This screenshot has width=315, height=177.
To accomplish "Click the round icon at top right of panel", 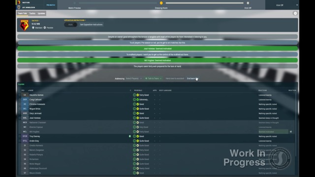I will [x=295, y=13].
